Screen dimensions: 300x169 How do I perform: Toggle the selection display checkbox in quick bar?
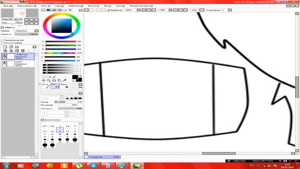(x=109, y=10)
